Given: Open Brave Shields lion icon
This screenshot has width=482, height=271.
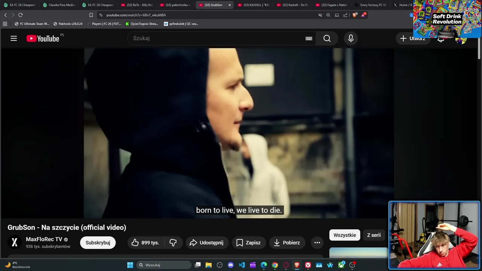Looking at the screenshot, I should tap(354, 15).
